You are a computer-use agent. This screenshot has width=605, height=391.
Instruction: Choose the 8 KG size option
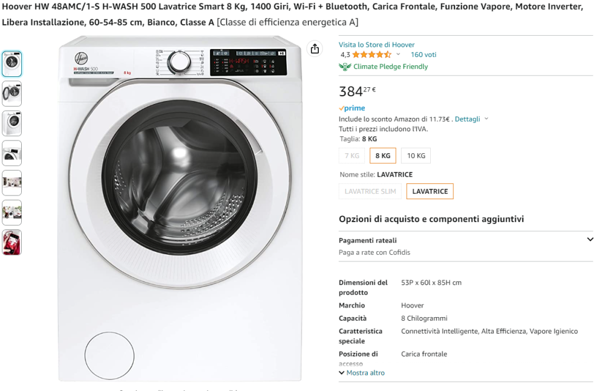click(x=383, y=156)
